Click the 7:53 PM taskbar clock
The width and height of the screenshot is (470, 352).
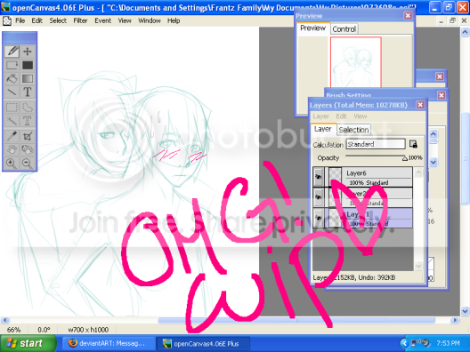pos(448,343)
